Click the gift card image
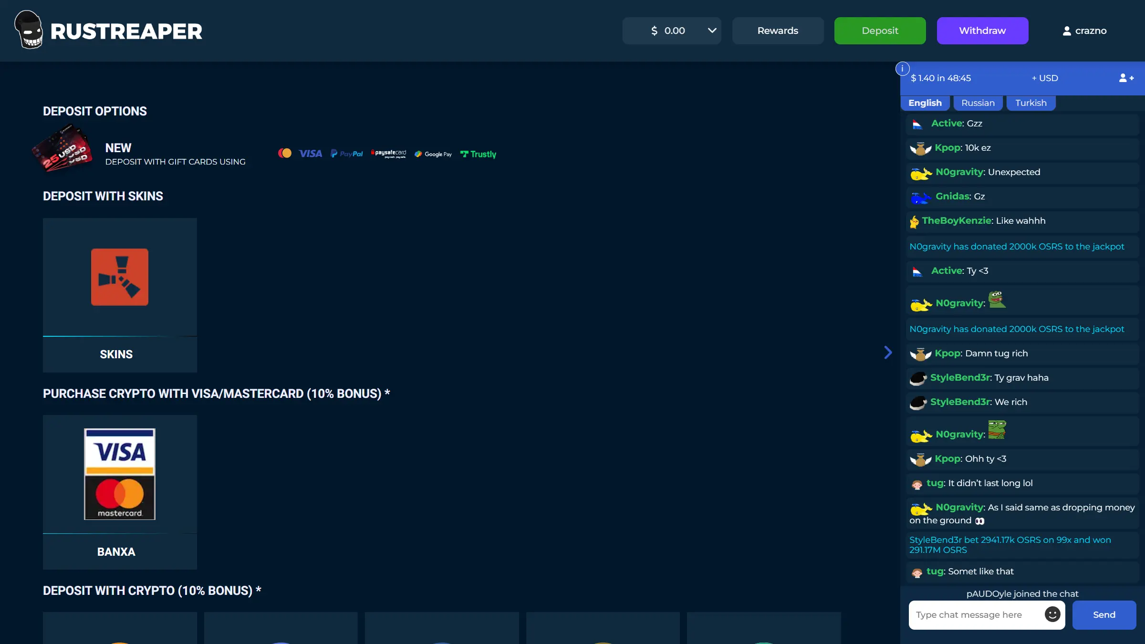Screen dimensions: 1145x644 [62, 148]
